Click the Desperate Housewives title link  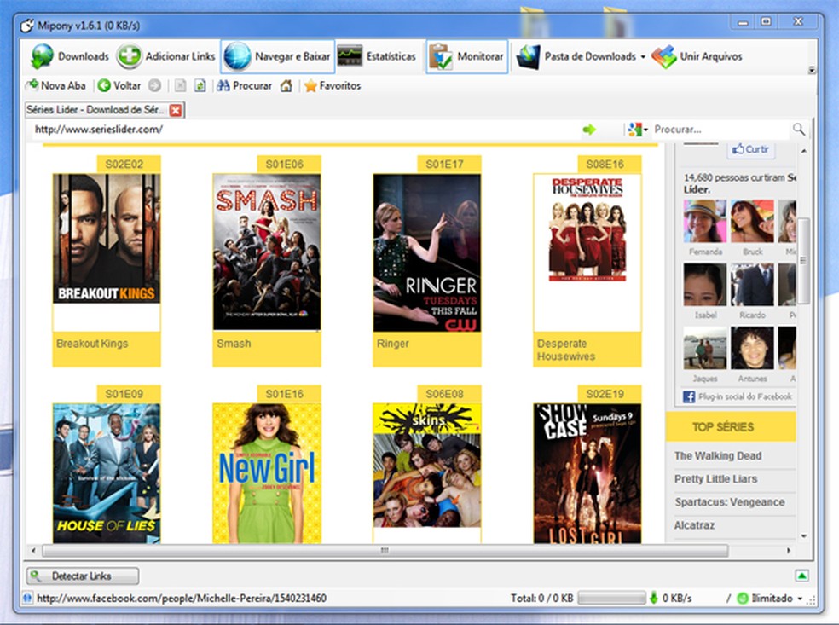pyautogui.click(x=566, y=350)
